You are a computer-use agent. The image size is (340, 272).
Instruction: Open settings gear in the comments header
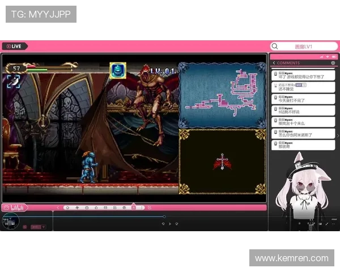pyautogui.click(x=333, y=63)
